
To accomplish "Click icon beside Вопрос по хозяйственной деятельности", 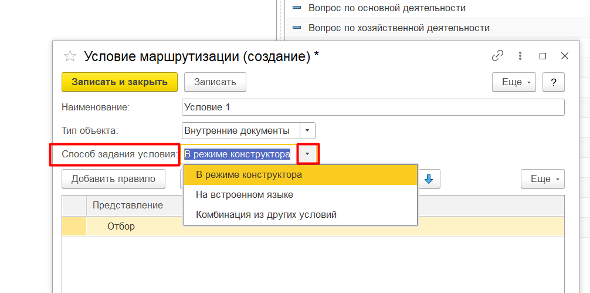I will pyautogui.click(x=297, y=28).
